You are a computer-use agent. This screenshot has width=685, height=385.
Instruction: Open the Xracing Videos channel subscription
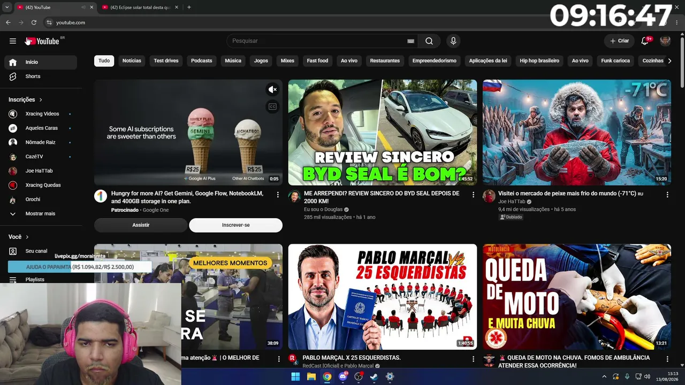pyautogui.click(x=43, y=114)
